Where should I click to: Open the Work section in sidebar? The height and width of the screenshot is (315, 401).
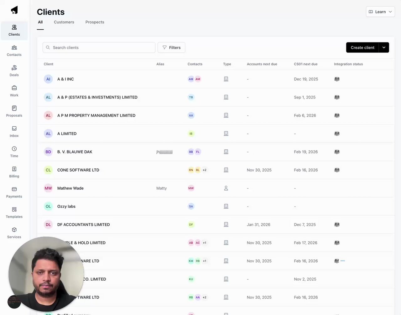(x=14, y=91)
